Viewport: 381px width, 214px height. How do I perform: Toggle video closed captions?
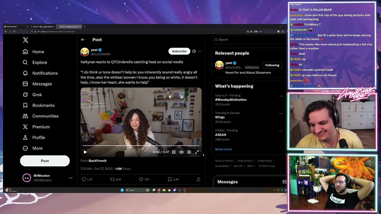click(x=174, y=152)
